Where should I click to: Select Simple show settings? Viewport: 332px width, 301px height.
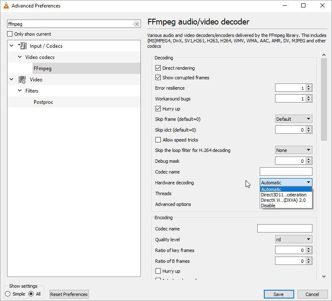click(8, 294)
